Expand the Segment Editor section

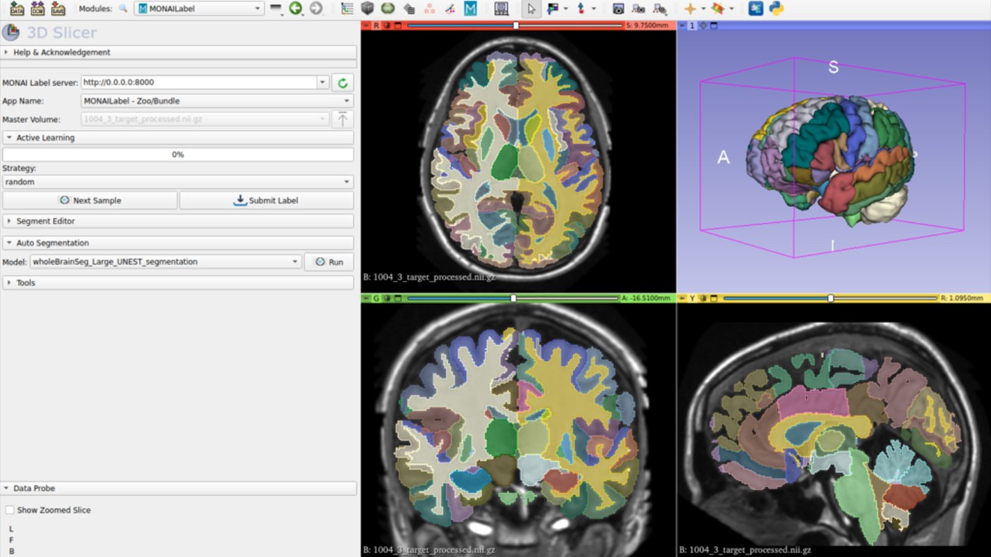(45, 221)
